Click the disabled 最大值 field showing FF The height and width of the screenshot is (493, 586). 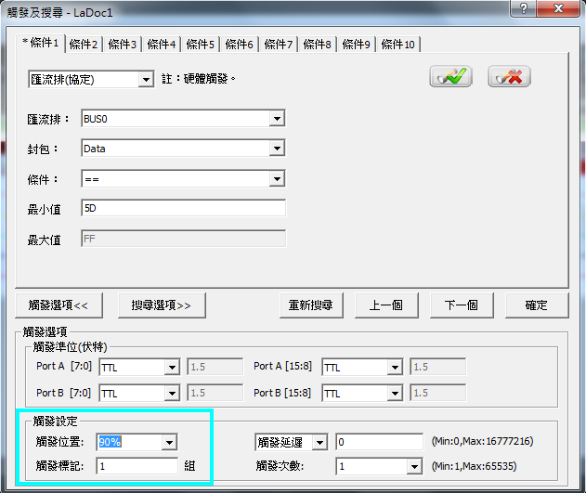[x=183, y=239]
